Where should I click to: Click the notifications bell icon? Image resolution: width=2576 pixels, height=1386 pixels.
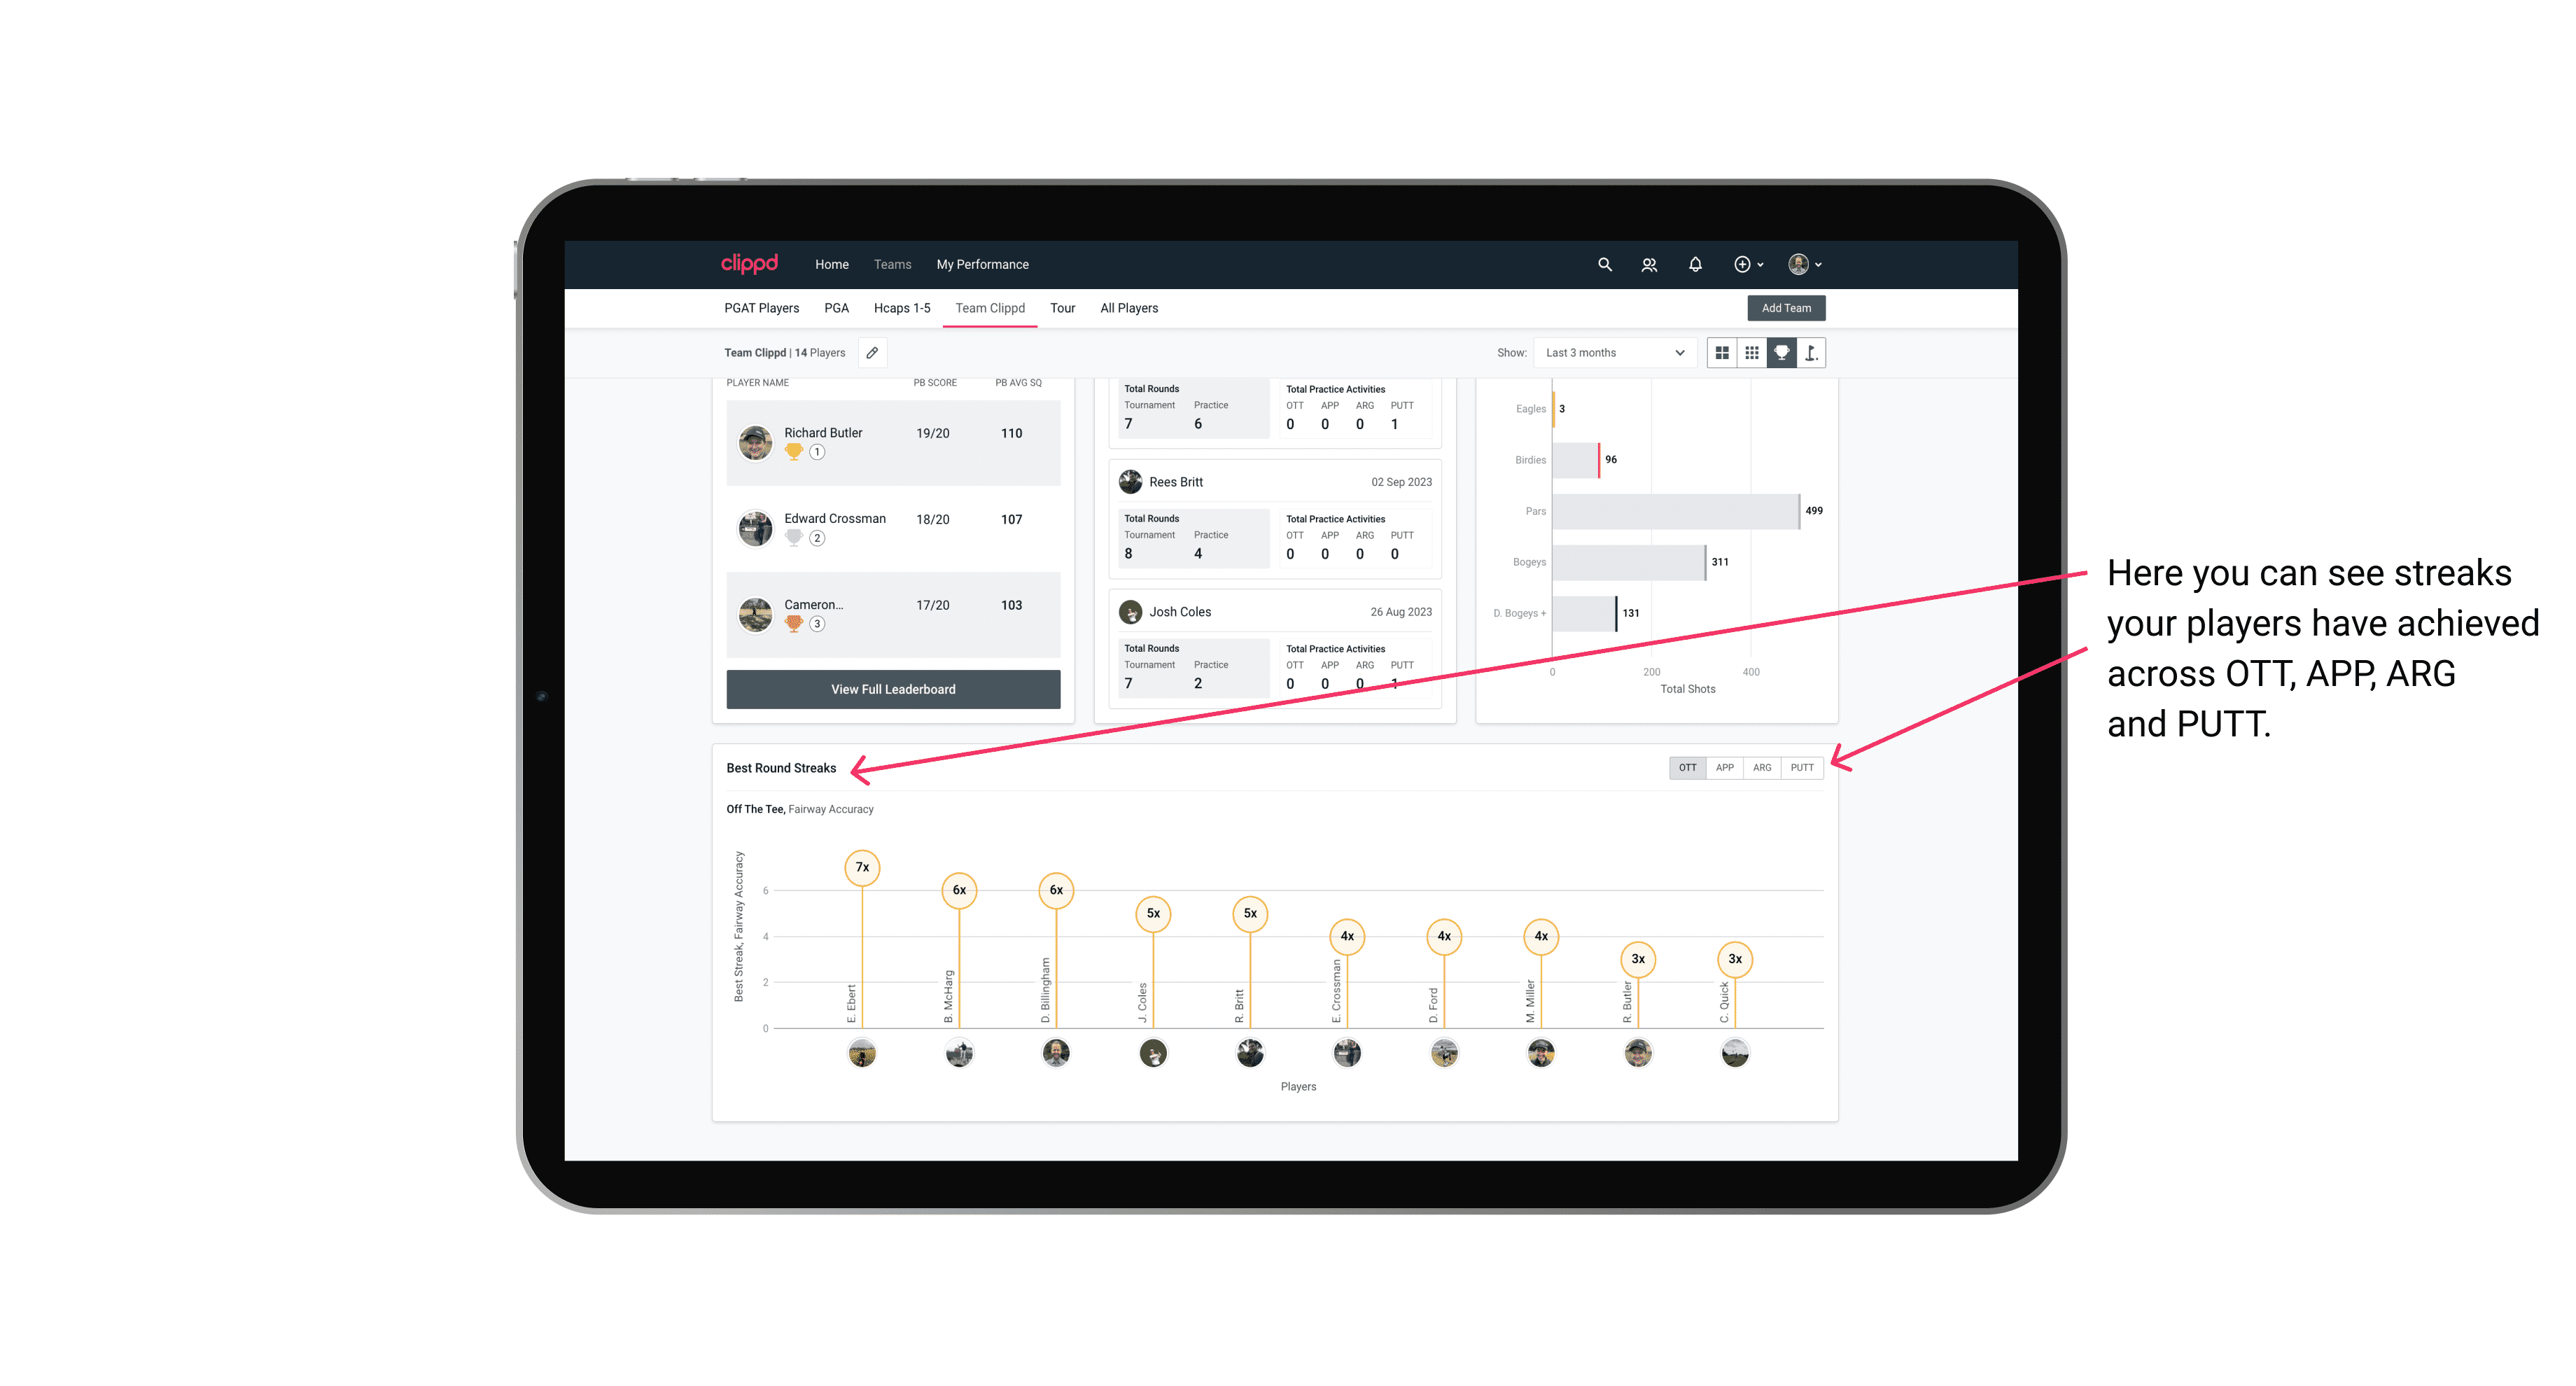[1694, 265]
